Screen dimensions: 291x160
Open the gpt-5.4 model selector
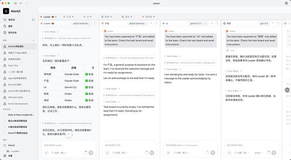pos(264,23)
